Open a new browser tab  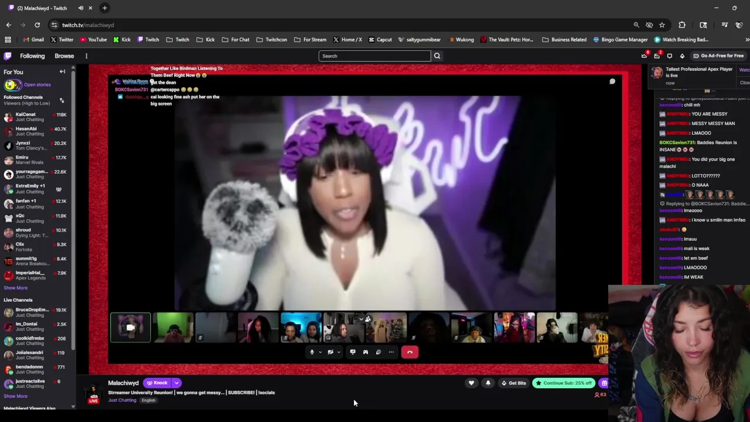[x=104, y=8]
